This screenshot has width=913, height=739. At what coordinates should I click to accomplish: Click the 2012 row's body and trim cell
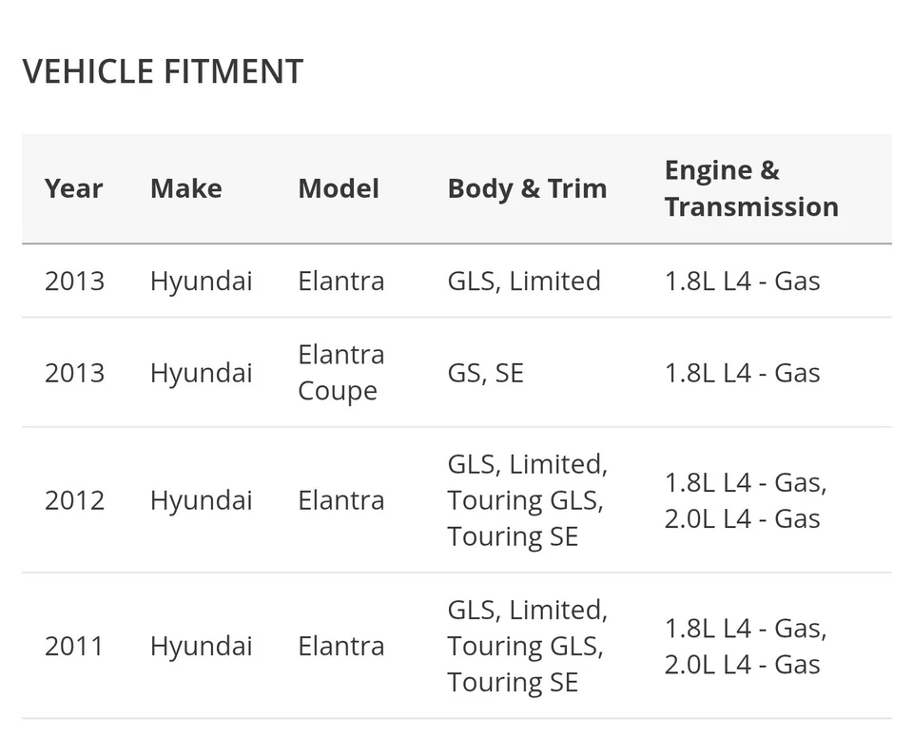[x=527, y=500]
